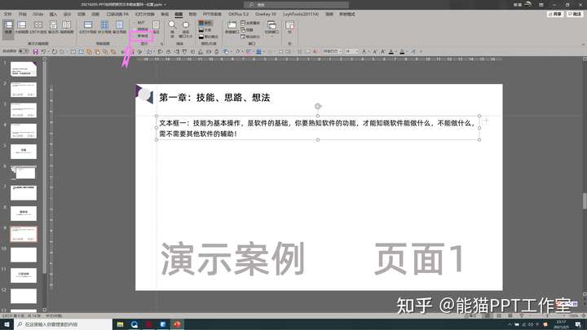
Task: Open Notes Page view
Action: click(x=54, y=28)
